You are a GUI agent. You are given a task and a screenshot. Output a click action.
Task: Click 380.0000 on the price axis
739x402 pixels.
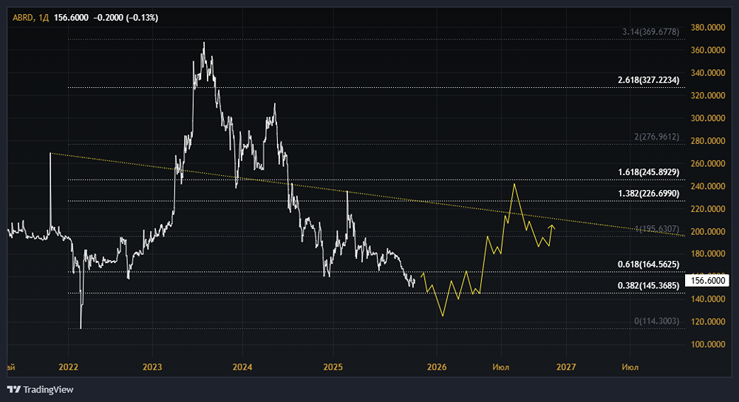[x=708, y=27]
